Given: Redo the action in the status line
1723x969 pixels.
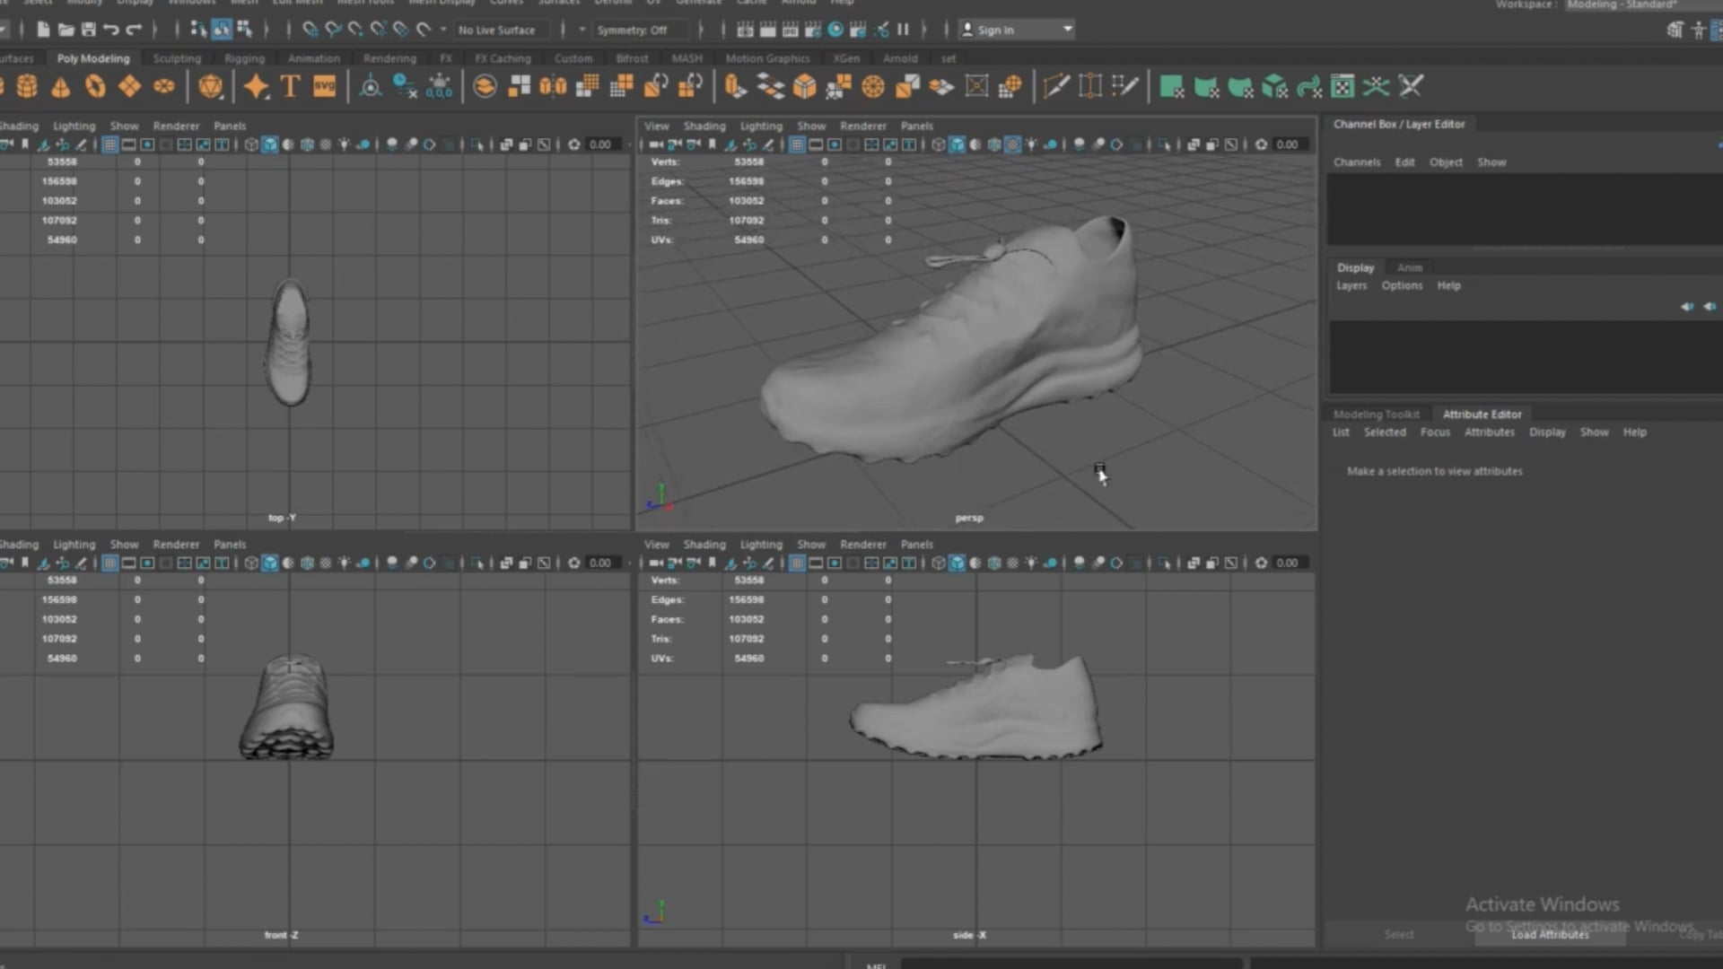Looking at the screenshot, I should tap(134, 30).
